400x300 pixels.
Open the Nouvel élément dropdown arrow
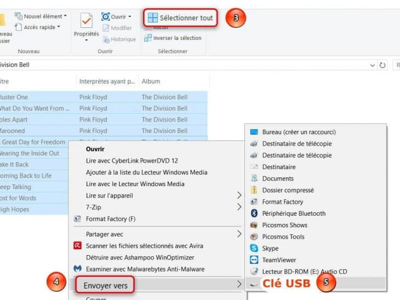[65, 16]
